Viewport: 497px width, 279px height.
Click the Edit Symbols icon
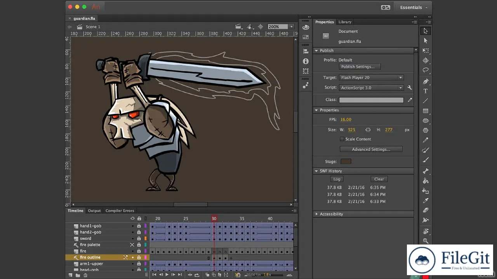click(250, 27)
